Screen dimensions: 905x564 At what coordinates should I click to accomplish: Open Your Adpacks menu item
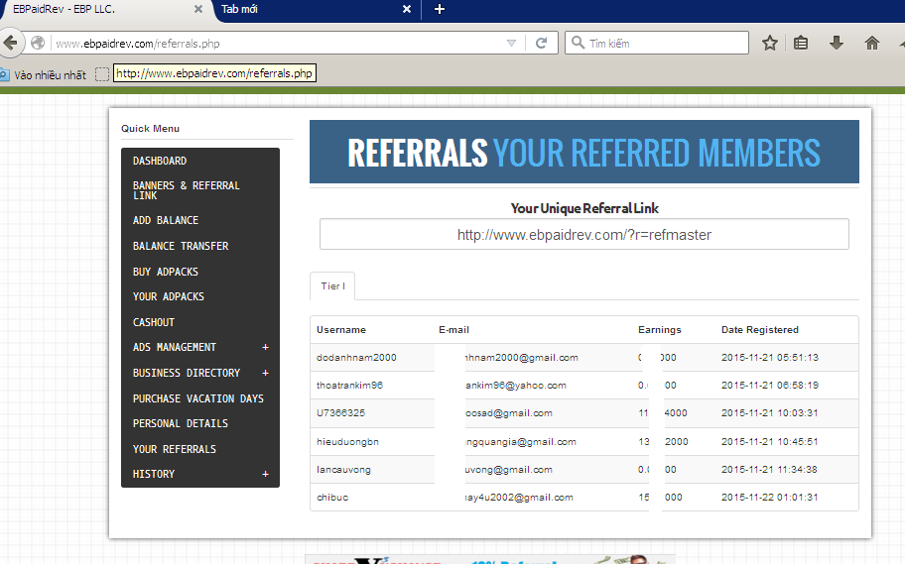(x=169, y=296)
